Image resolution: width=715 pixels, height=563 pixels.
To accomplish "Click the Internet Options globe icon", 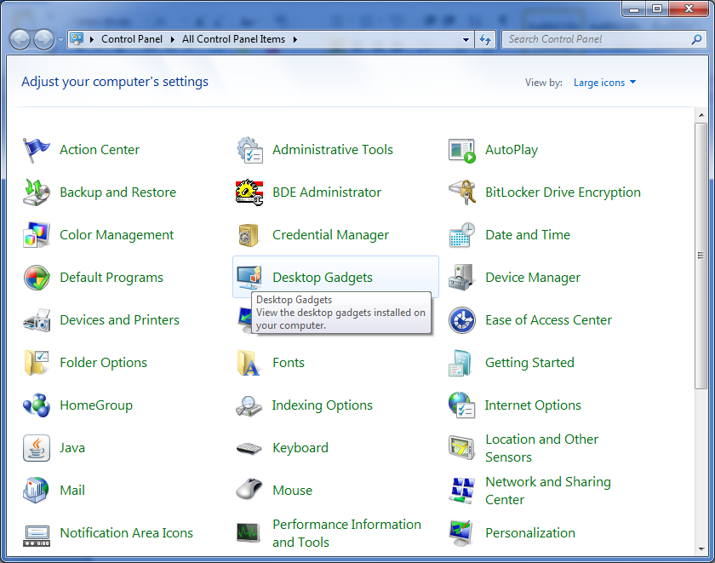I will tap(462, 405).
